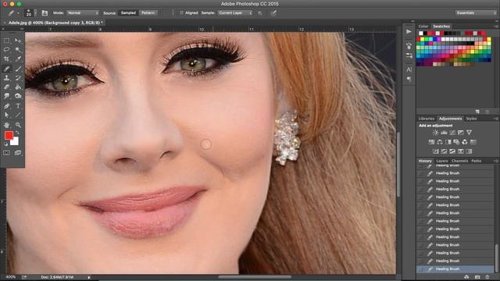Toggle ignore adjustment layers when healing
Viewport: 500px width, 281px height.
click(260, 13)
